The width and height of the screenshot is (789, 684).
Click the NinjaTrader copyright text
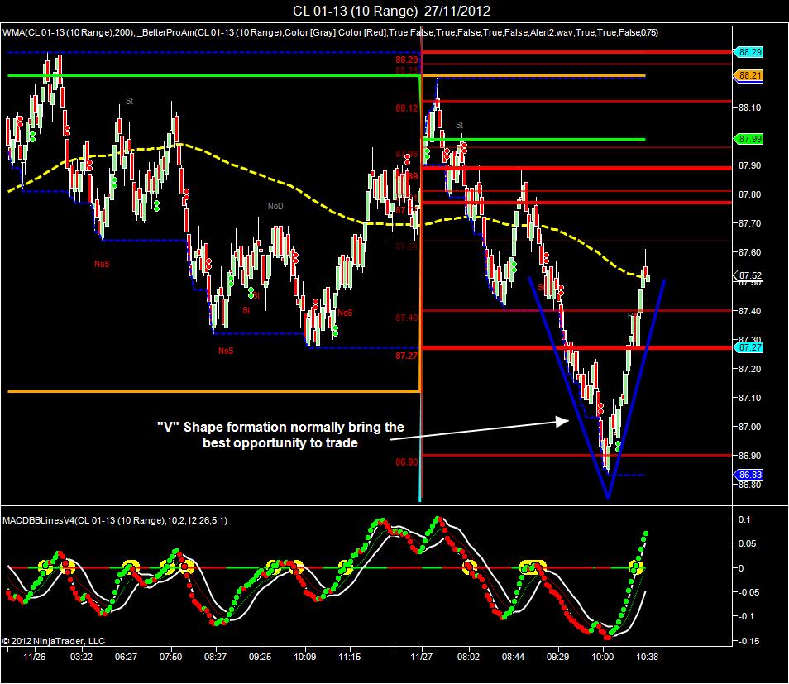(53, 641)
